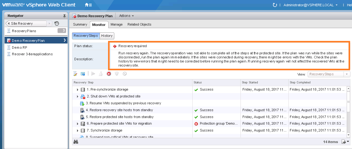This screenshot has width=352, height=149.
Task: Click Step Completed date for step 7
Action: [x=318, y=130]
